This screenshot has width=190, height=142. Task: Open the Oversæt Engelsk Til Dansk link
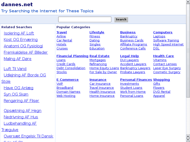point(28,136)
